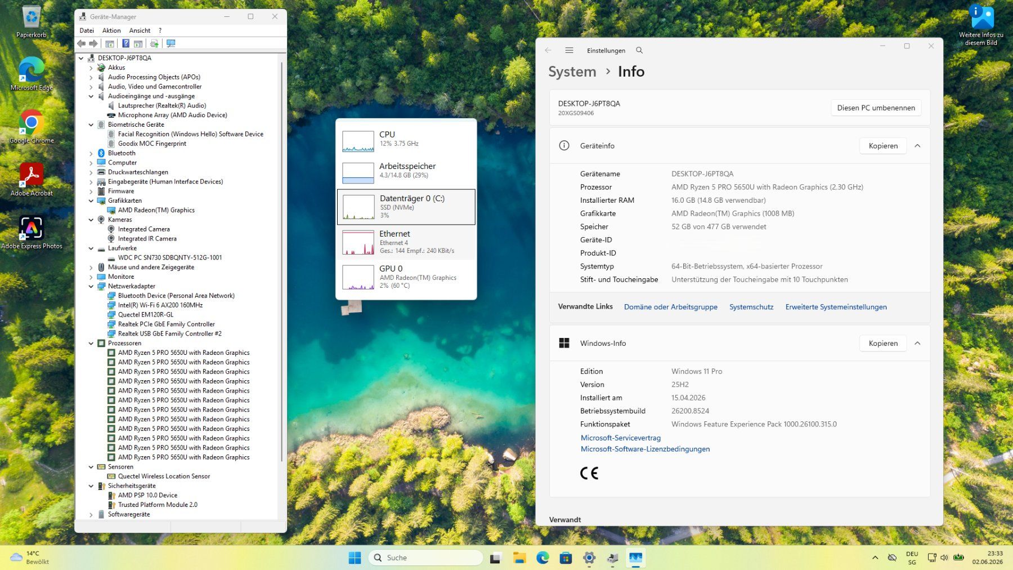Open the Aktion menu
Image resolution: width=1013 pixels, height=570 pixels.
coord(111,30)
